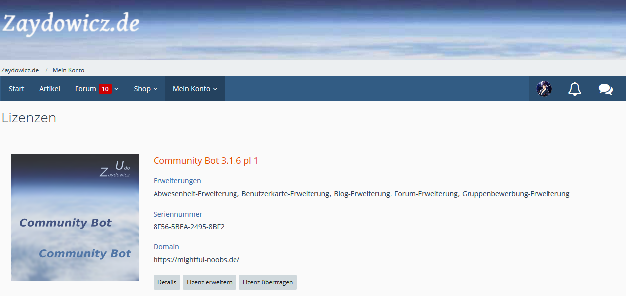The height and width of the screenshot is (296, 626).
Task: Click the Lizenzen page heading
Action: [x=29, y=118]
